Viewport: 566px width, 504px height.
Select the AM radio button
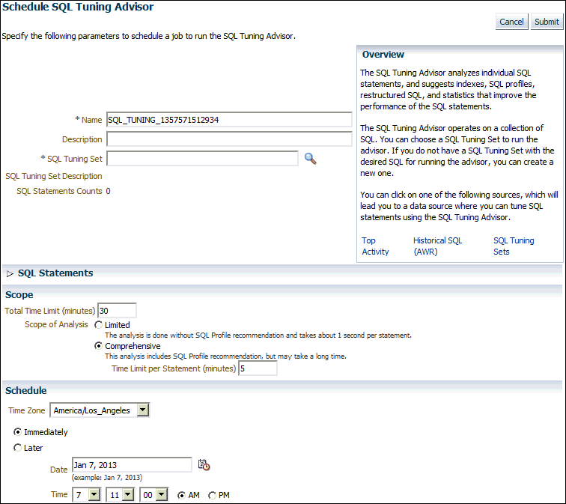[x=182, y=495]
